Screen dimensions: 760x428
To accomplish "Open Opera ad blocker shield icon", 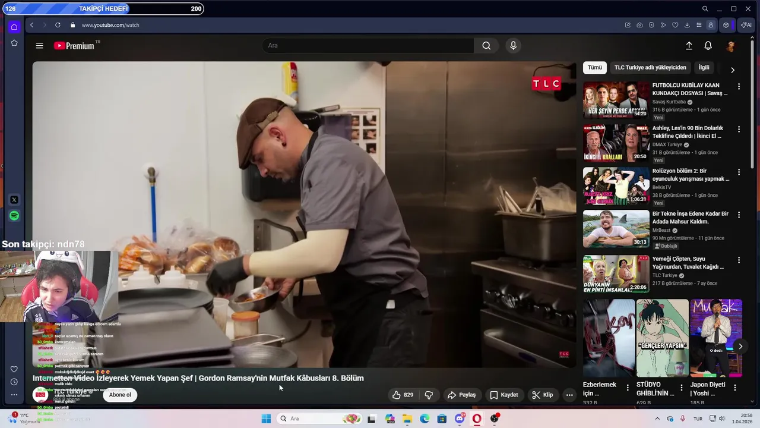I will pos(651,25).
